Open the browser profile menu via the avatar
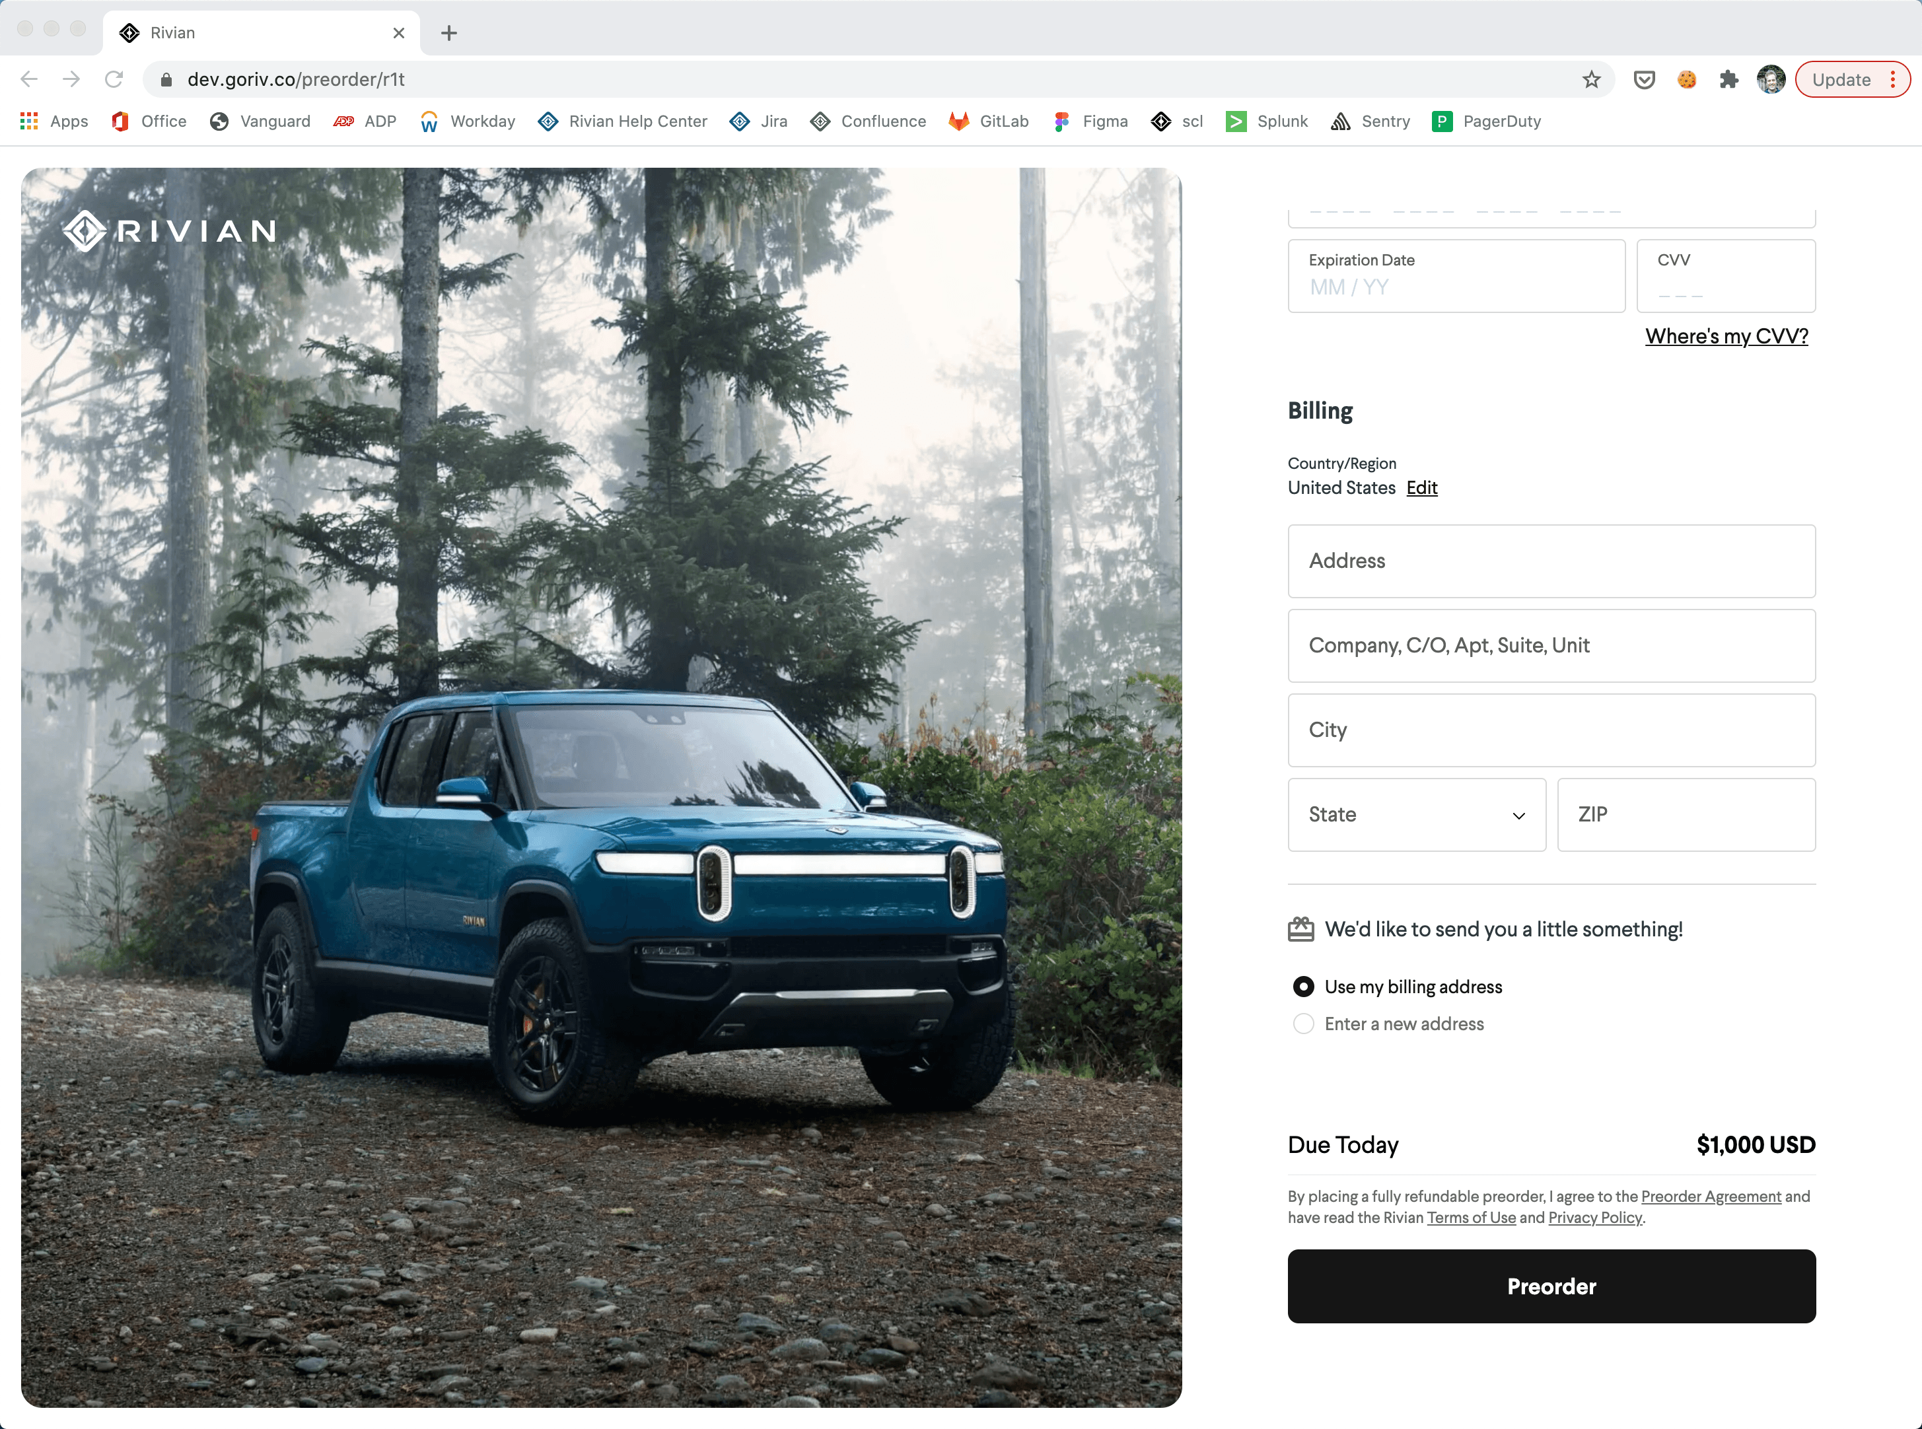1922x1429 pixels. [x=1771, y=79]
